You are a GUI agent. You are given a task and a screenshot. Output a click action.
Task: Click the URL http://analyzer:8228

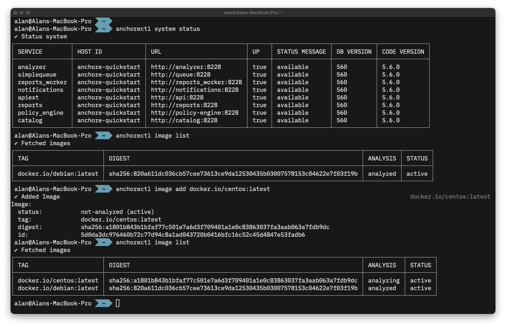pyautogui.click(x=186, y=67)
